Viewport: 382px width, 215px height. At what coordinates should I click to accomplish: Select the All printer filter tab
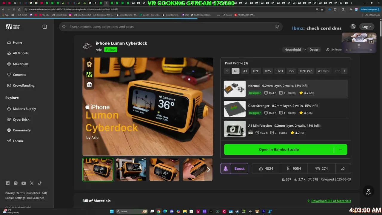point(235,71)
